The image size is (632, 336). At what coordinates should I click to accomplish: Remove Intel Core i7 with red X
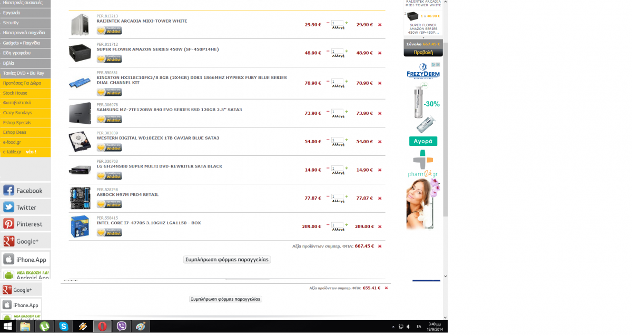[380, 226]
